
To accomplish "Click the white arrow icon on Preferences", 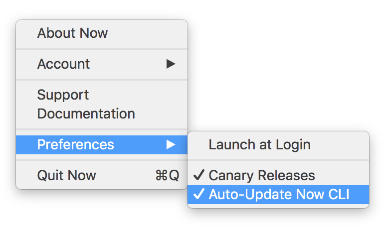I will (171, 144).
